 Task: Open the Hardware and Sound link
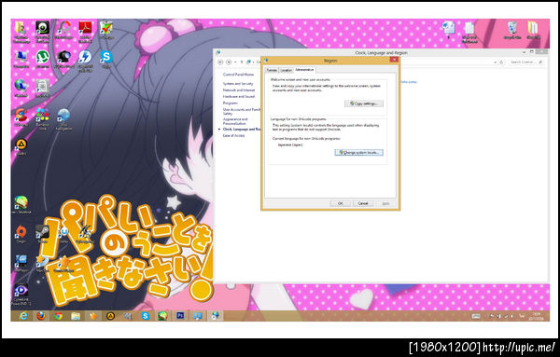239,96
